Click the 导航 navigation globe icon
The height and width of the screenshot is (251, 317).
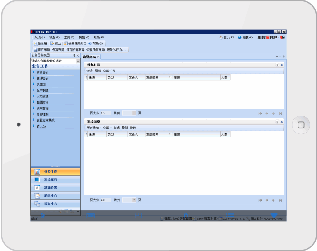[x=240, y=38]
